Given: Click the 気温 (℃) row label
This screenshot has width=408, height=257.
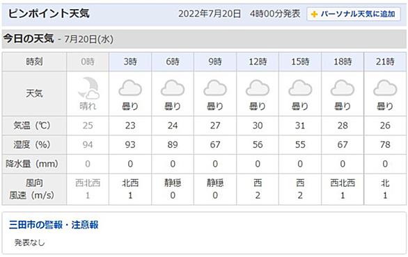Looking at the screenshot, I should (32, 126).
